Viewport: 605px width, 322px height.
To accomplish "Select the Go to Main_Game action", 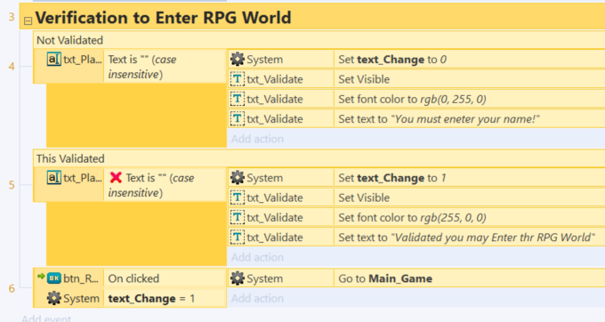I will tap(469, 278).
